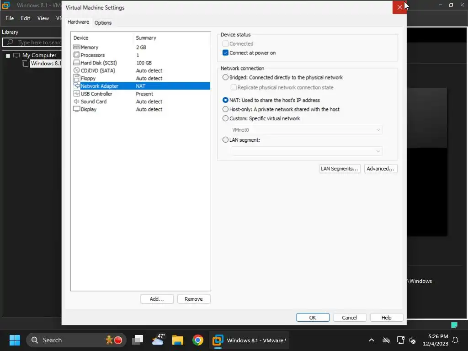Click the Remove device button
The image size is (468, 351).
tap(194, 299)
